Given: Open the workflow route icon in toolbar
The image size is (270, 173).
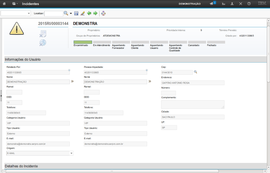Looking at the screenshot, I should click(x=103, y=13).
